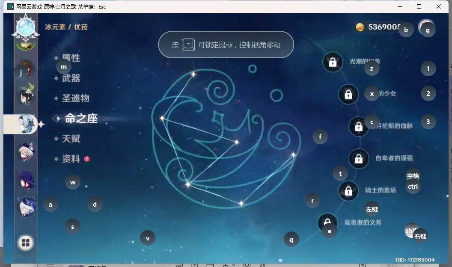The width and height of the screenshot is (452, 267).
Task: Tap the virtual 'j' key button
Action: coord(21,72)
